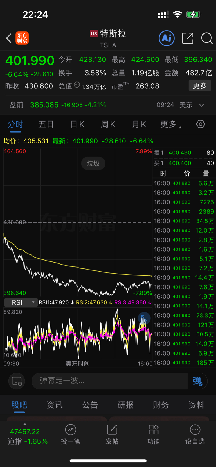Expand the 道指 index bar arrow

(25, 424)
